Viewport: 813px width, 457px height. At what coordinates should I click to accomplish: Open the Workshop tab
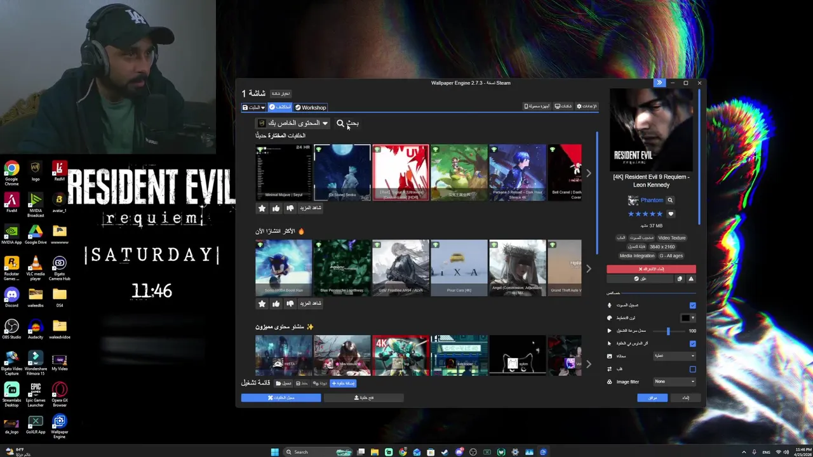point(311,107)
